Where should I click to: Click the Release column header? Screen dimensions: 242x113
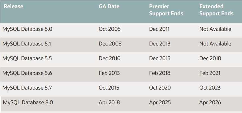coord(13,6)
